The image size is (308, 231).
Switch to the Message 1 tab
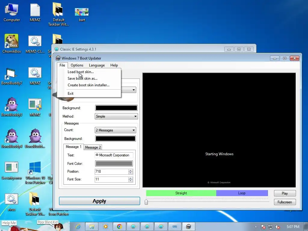click(x=73, y=147)
